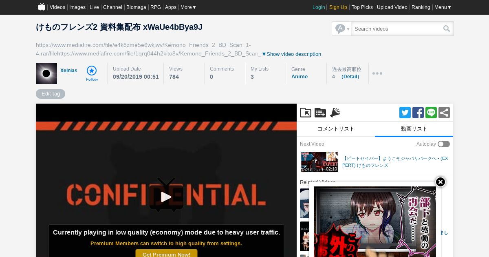489x257 pixels.
Task: Go to the Live section
Action: pos(94,7)
